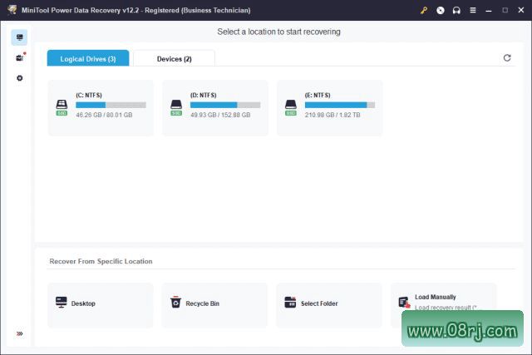532x355 pixels.
Task: Open the hamburger menu in title bar
Action: coord(473,10)
